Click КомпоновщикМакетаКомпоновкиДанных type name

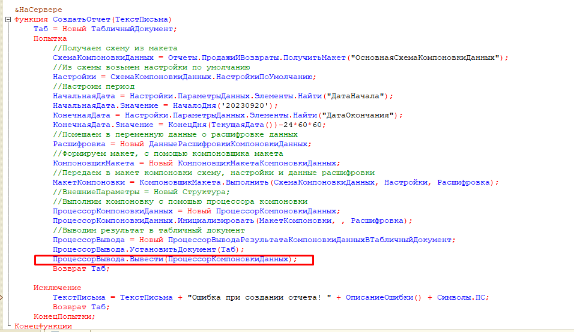(x=257, y=163)
